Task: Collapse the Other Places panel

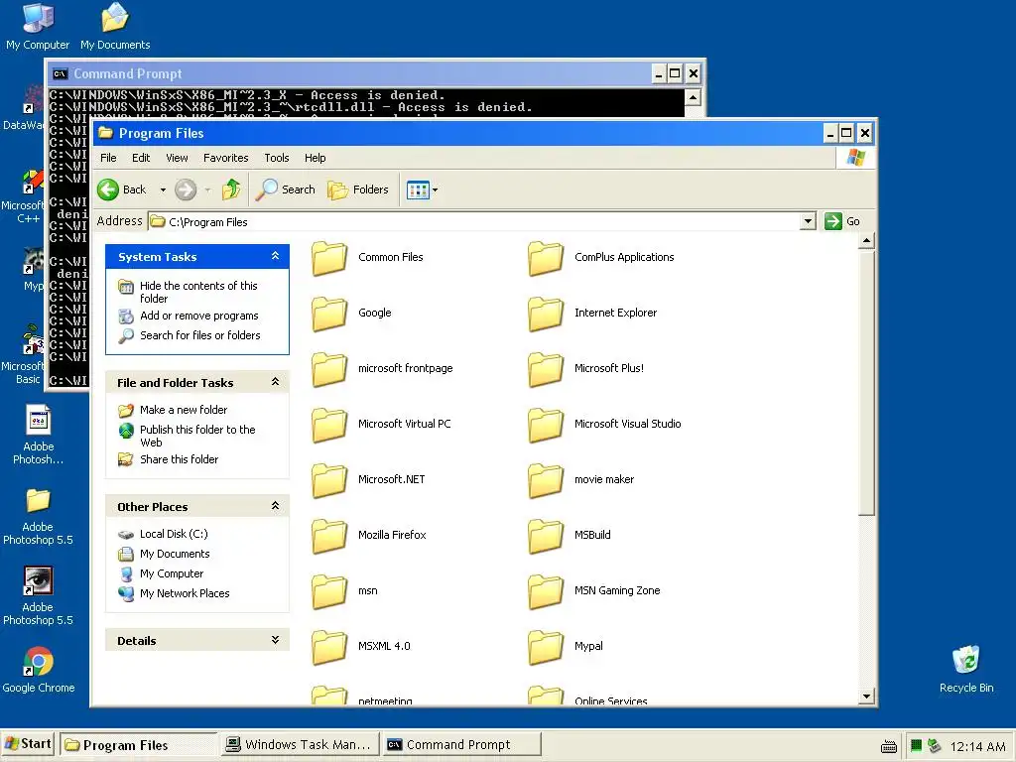Action: [x=276, y=506]
